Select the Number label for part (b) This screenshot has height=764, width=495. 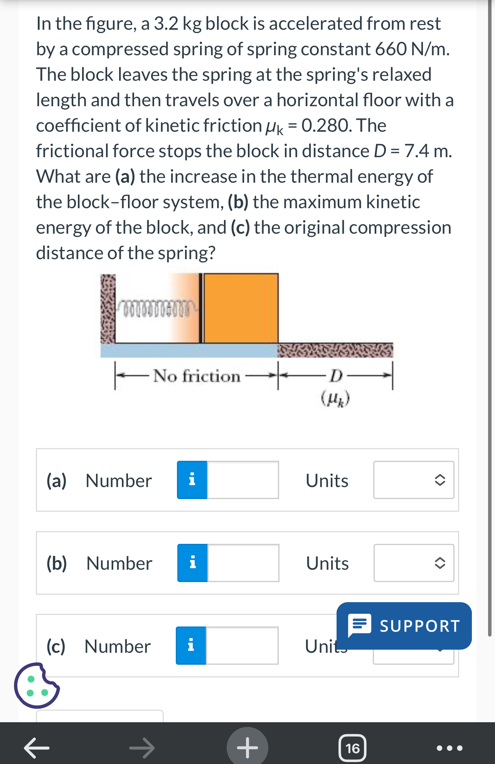tap(118, 563)
